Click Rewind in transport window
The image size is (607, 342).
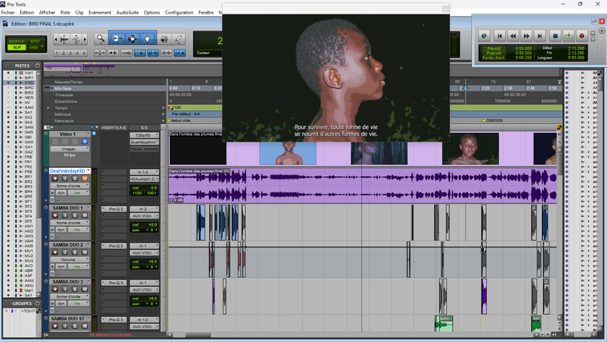(513, 36)
